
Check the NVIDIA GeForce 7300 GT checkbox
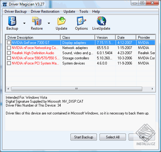point(9,43)
